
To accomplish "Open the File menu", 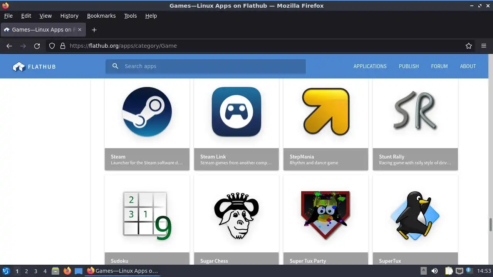I will coord(8,16).
